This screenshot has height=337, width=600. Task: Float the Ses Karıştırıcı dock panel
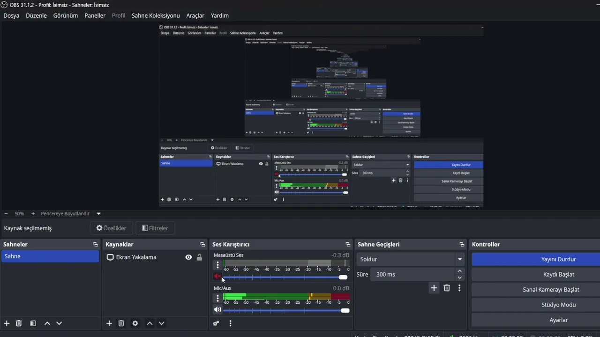click(348, 244)
